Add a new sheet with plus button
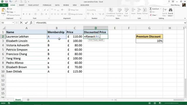Image resolution: width=187 pixels, height=105 pixels. (28, 100)
